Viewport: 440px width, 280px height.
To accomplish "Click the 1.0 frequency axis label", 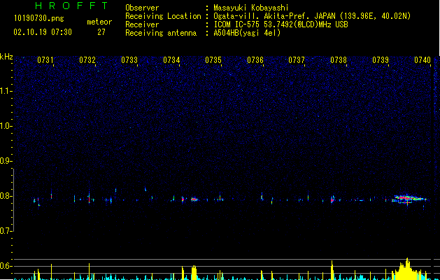I will [5, 126].
